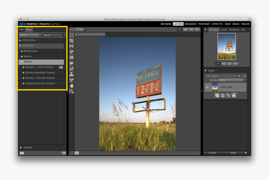Screen dimensions: 269x180
Task: Select the Crop tool in toolbar
Action: (x=71, y=41)
